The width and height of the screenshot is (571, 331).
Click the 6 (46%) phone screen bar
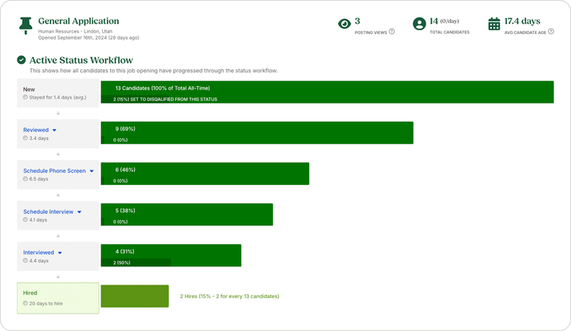205,173
